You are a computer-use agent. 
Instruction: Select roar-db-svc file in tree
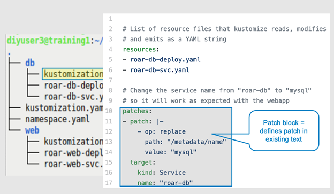click(73, 97)
